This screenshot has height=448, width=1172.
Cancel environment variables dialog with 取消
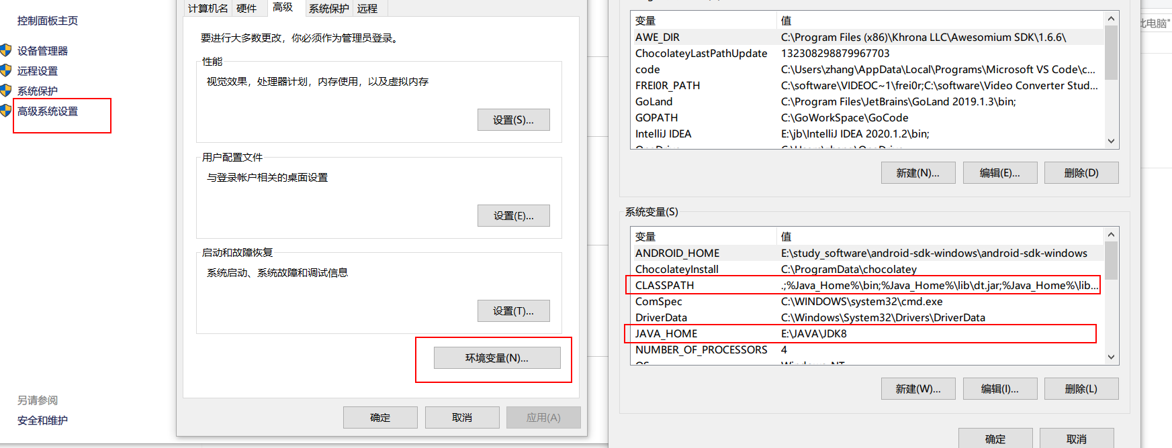(1077, 439)
